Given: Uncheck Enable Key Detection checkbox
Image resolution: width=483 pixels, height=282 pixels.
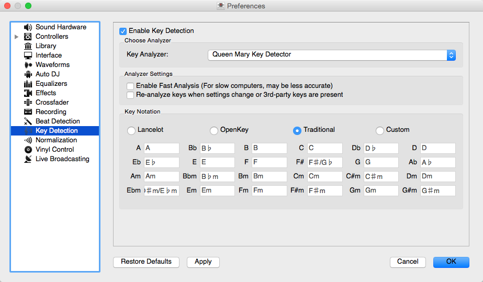Looking at the screenshot, I should (x=123, y=31).
